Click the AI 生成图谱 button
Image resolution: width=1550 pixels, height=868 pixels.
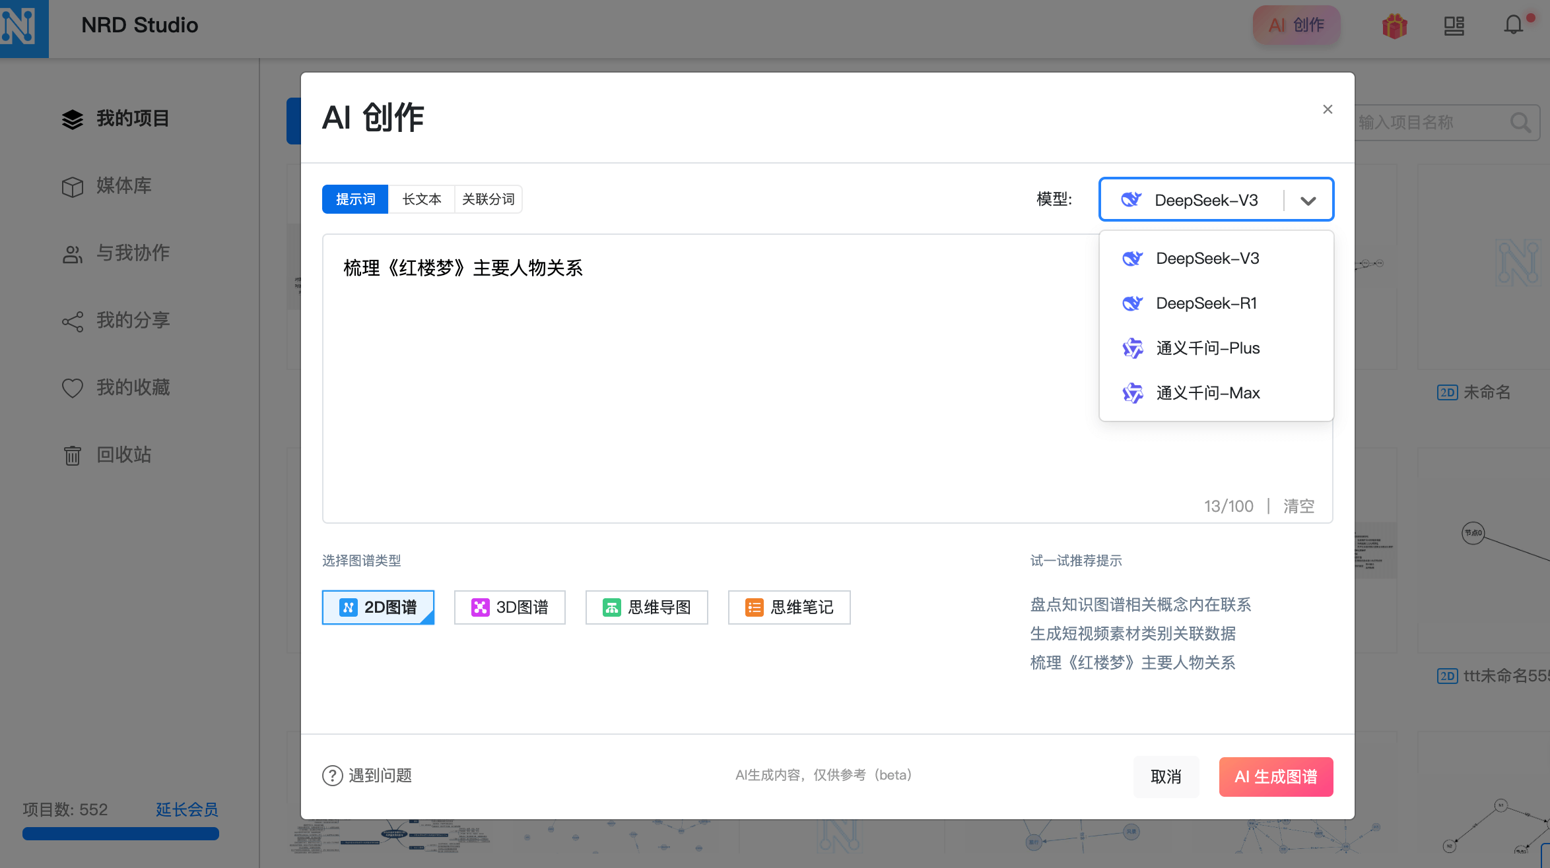click(1276, 777)
